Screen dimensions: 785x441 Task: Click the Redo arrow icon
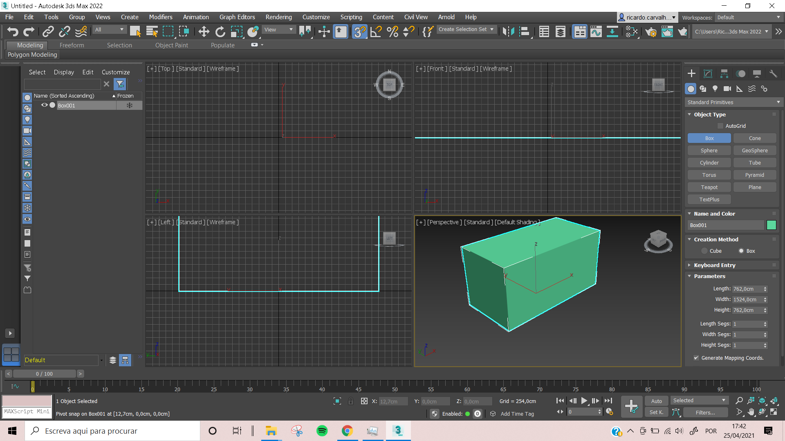click(x=29, y=31)
